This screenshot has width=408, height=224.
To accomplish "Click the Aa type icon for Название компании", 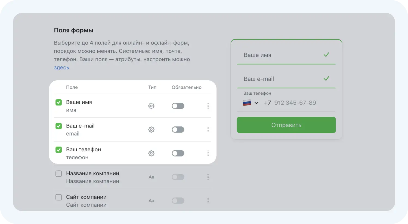I will [x=151, y=177].
